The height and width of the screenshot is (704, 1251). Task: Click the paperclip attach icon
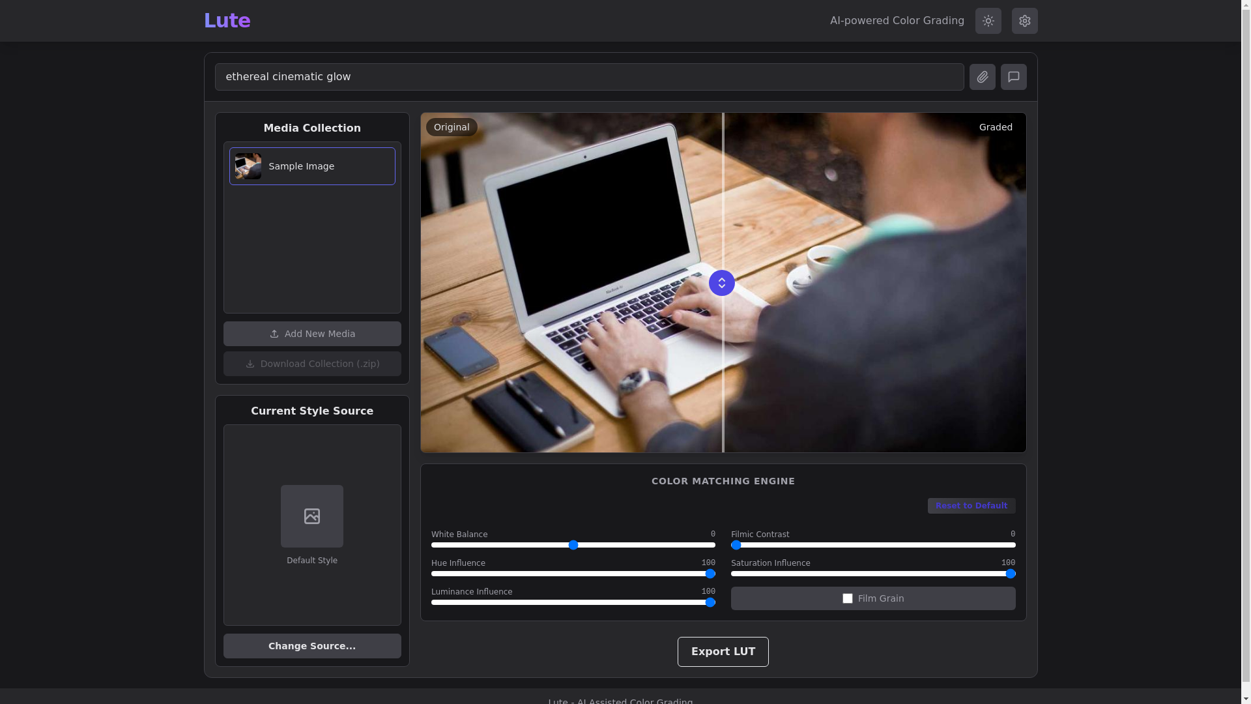click(982, 77)
